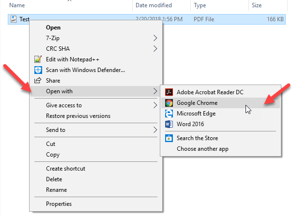
Task: Expand the Send to submenu arrow
Action: (x=155, y=130)
